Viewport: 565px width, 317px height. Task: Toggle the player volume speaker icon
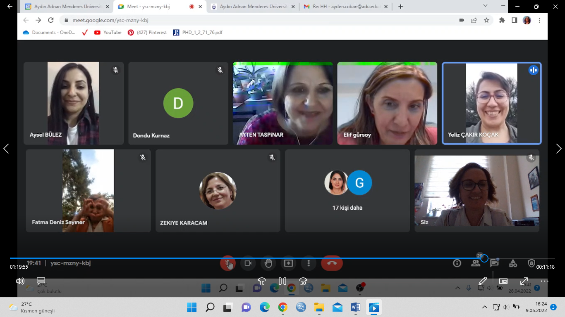point(20,281)
